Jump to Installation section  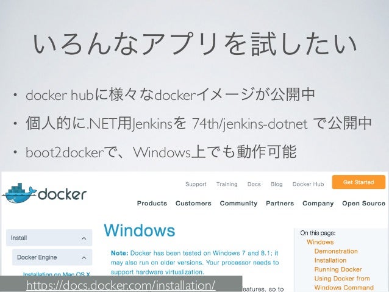[330, 260]
